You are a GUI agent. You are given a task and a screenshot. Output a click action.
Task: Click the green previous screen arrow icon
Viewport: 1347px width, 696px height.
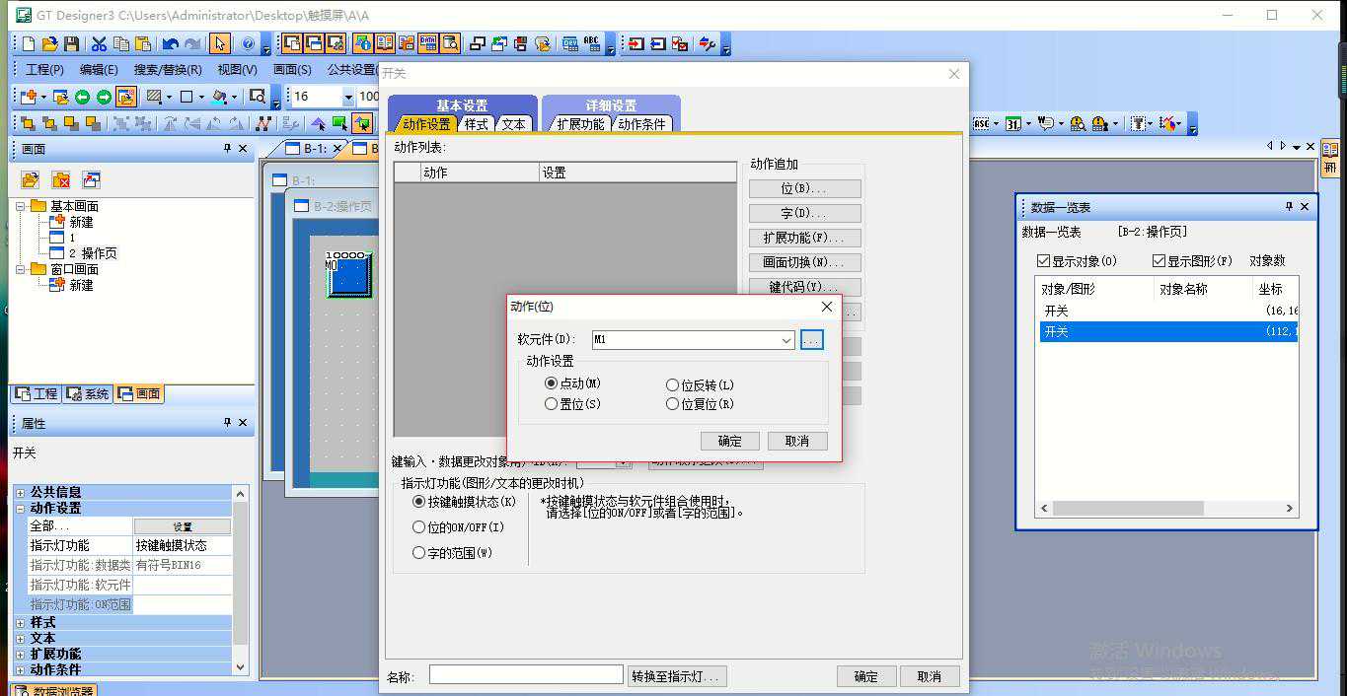click(x=82, y=97)
